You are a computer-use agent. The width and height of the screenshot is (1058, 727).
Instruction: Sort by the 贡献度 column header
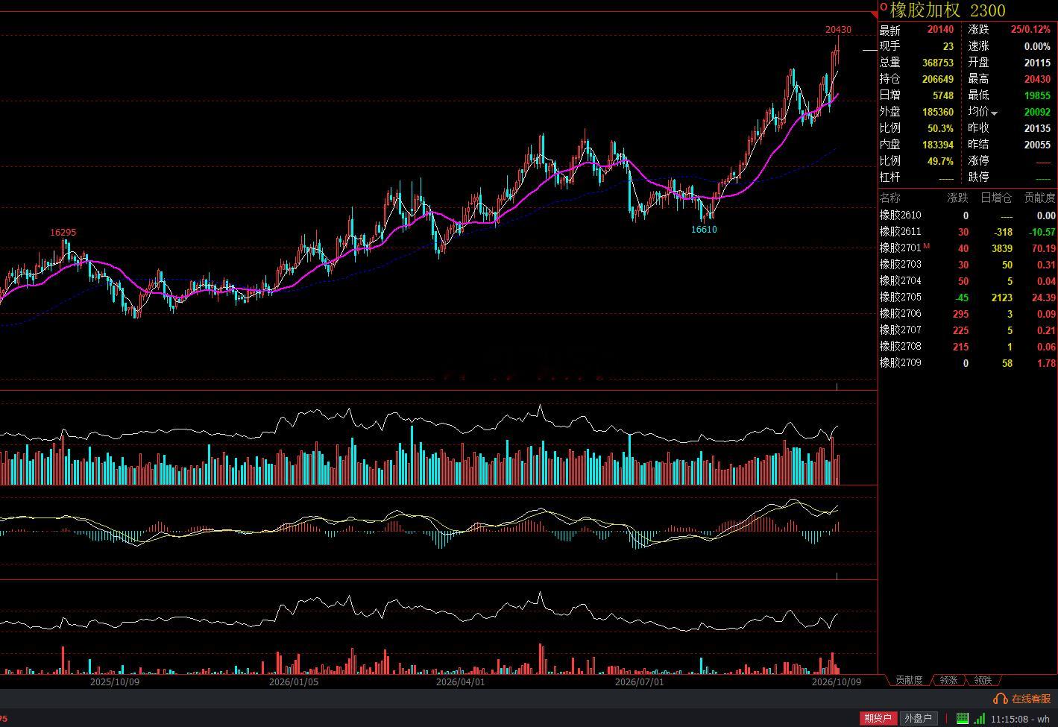[1039, 198]
